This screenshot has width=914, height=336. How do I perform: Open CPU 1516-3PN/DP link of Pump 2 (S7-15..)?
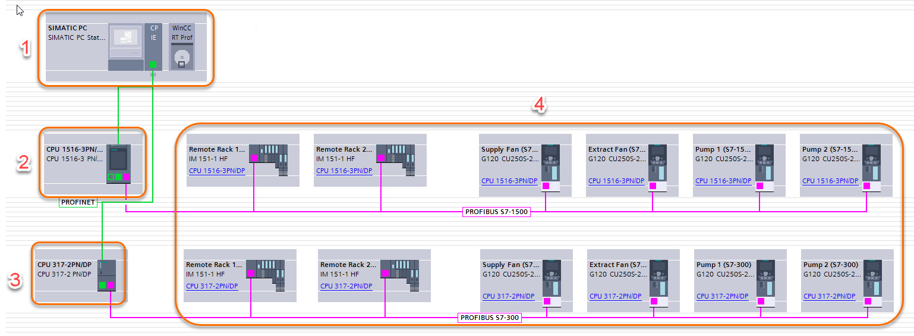(x=830, y=181)
